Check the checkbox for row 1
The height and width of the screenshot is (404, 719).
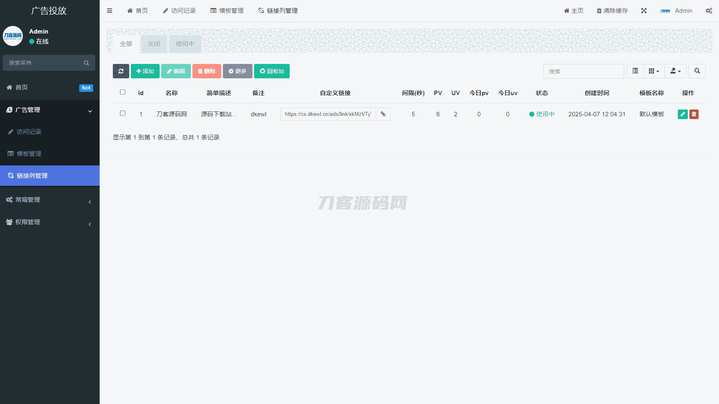tap(123, 113)
